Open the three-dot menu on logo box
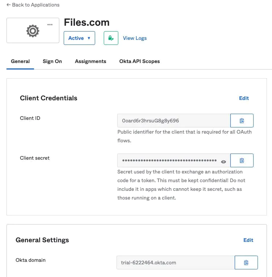This screenshot has height=277, width=272. [50, 25]
